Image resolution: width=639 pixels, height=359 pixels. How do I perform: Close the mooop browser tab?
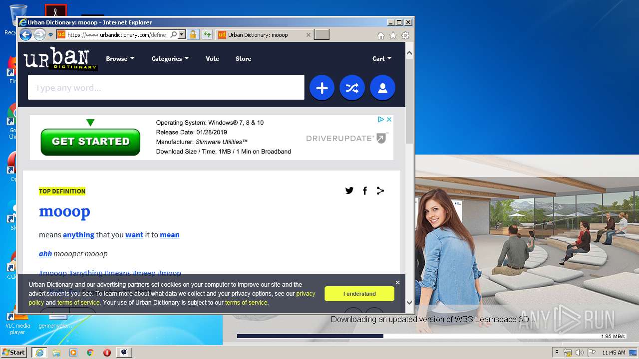(x=308, y=35)
